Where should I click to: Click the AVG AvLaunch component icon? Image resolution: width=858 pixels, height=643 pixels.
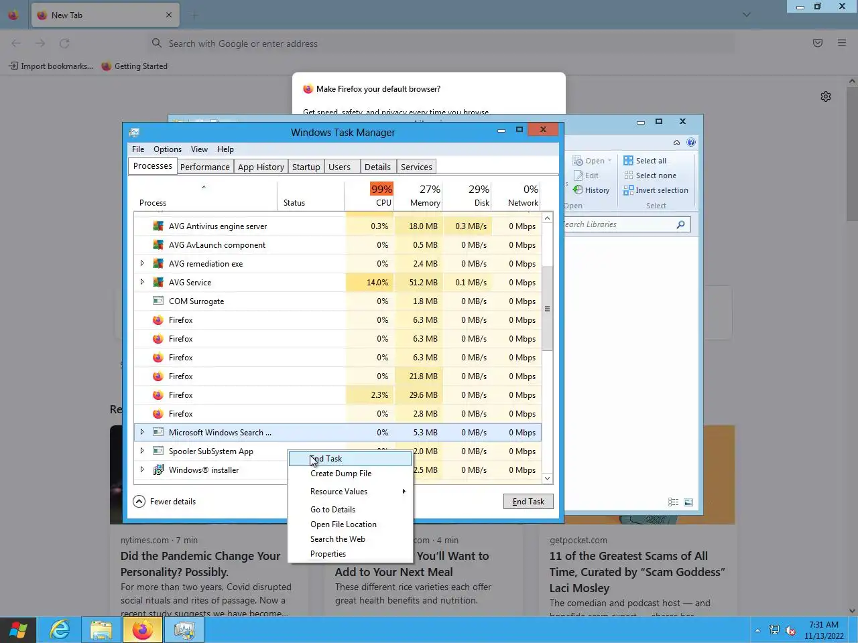tap(158, 245)
